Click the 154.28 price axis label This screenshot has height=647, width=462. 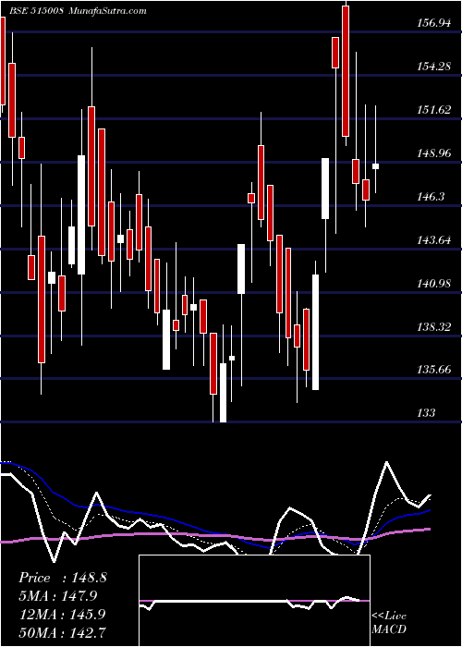(433, 67)
